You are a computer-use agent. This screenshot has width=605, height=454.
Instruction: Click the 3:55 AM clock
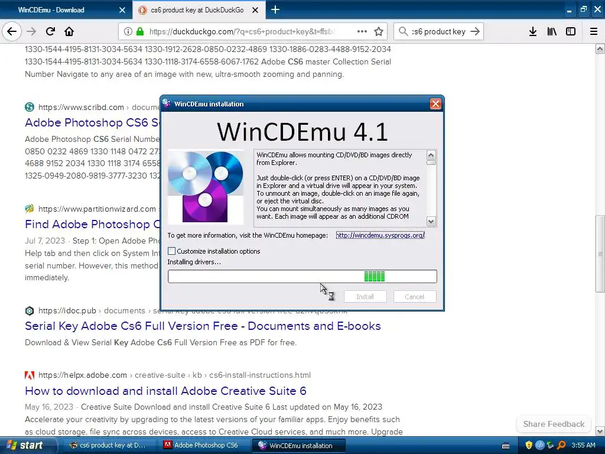pyautogui.click(x=583, y=445)
